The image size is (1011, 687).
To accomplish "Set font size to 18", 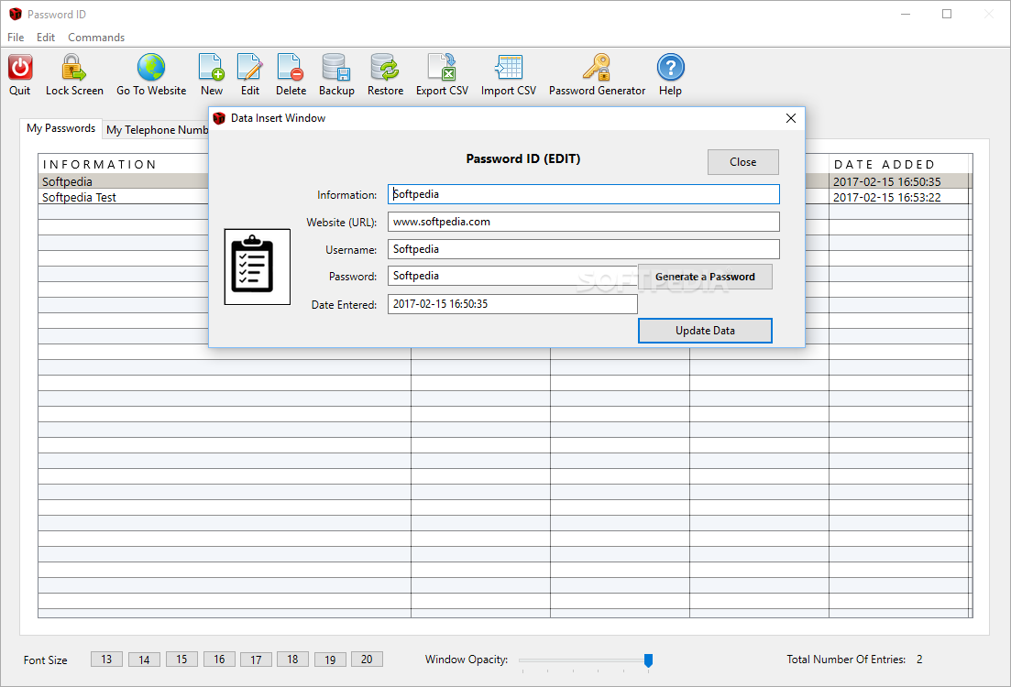I will (x=292, y=660).
